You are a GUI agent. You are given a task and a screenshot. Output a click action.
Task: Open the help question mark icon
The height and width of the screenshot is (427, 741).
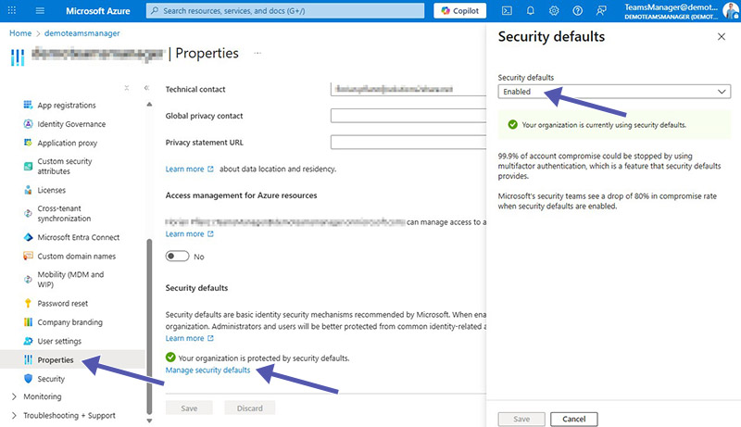[x=577, y=10]
